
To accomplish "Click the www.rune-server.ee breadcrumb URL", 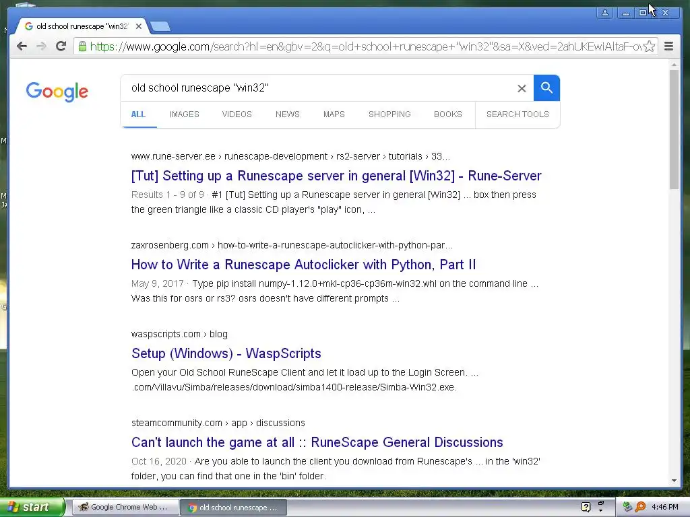I will tap(290, 156).
